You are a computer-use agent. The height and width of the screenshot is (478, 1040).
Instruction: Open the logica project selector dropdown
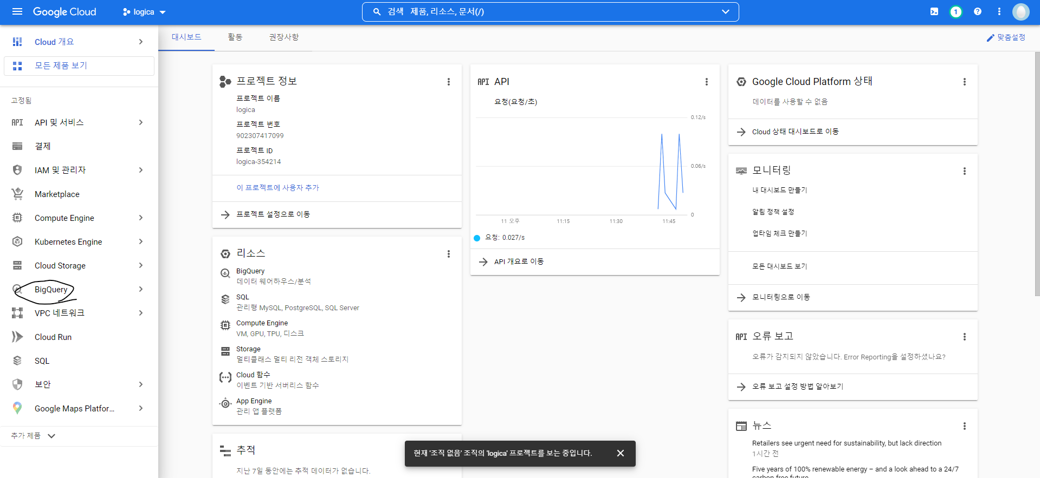click(144, 12)
